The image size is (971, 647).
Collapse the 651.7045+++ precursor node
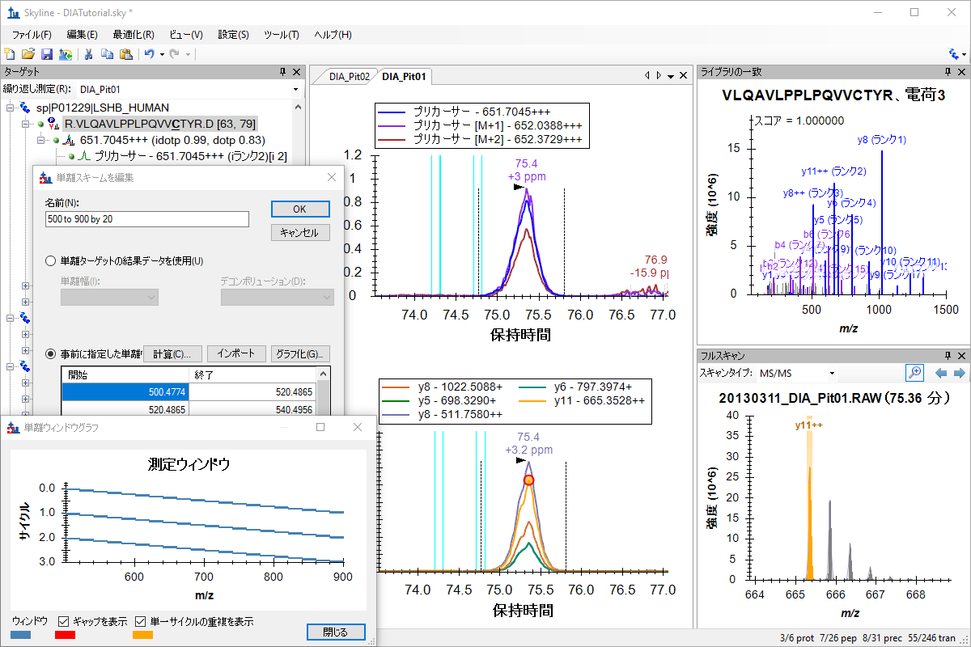(40, 140)
